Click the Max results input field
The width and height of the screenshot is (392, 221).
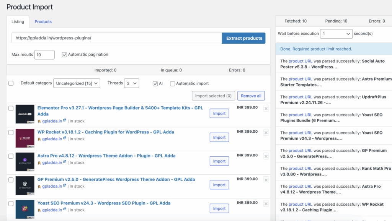44,55
